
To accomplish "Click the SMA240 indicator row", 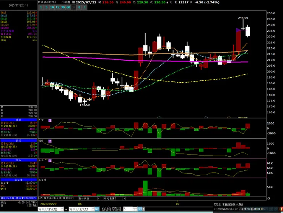I will pyautogui.click(x=19, y=28).
